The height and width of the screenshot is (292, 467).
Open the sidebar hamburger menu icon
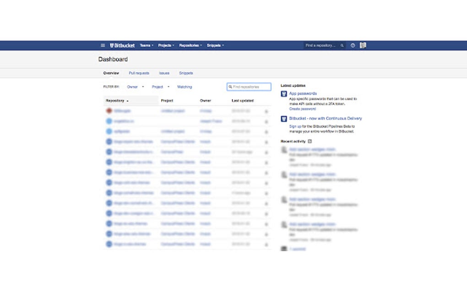pyautogui.click(x=103, y=45)
